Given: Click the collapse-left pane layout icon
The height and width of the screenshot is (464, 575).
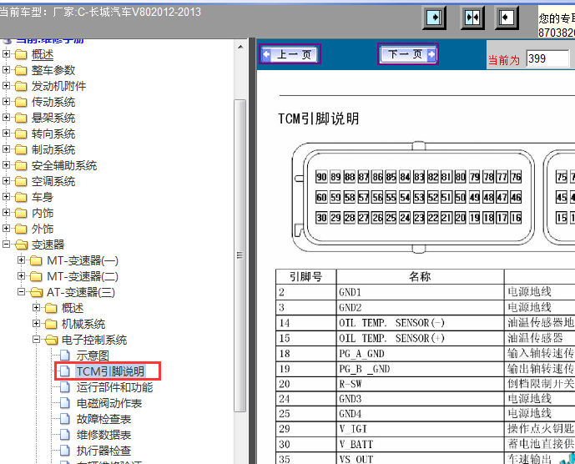Looking at the screenshot, I should 507,18.
